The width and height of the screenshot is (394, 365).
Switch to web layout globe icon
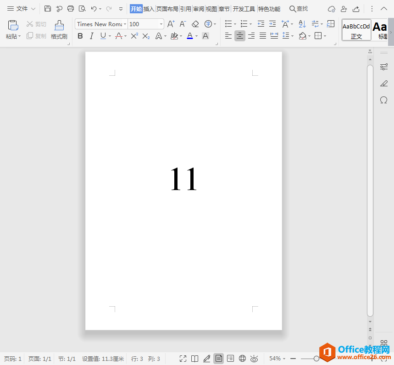coord(242,358)
